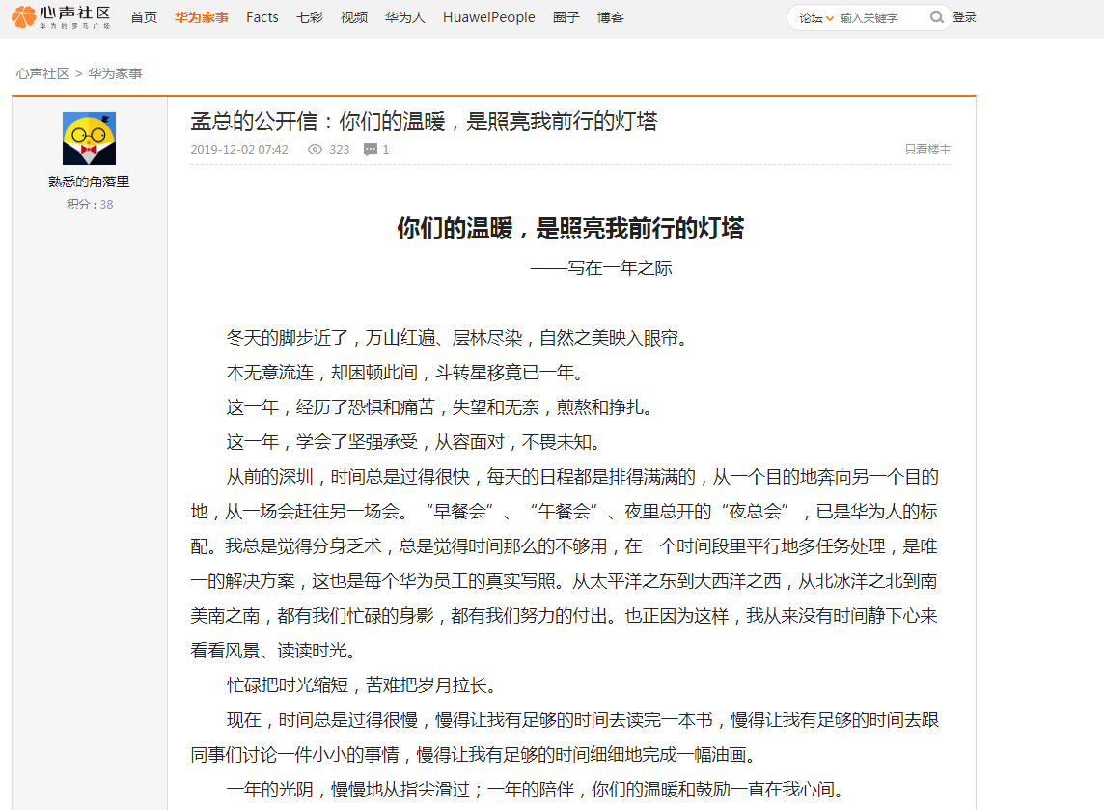Go to the 圈子 section

click(566, 17)
